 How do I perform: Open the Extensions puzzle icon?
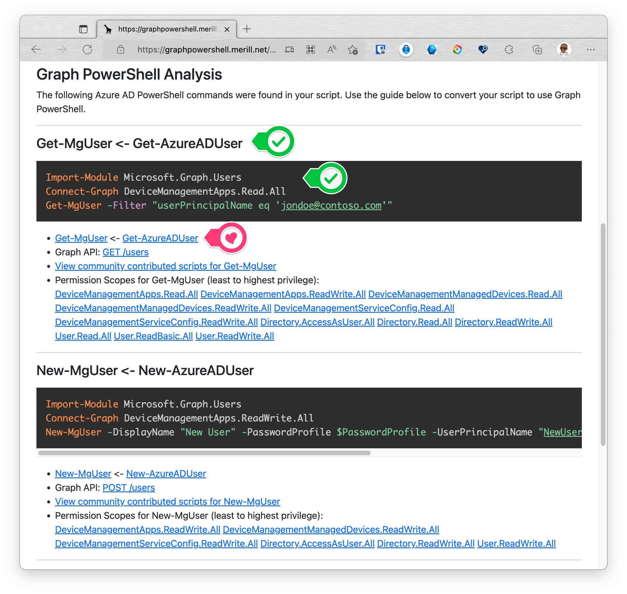(509, 50)
